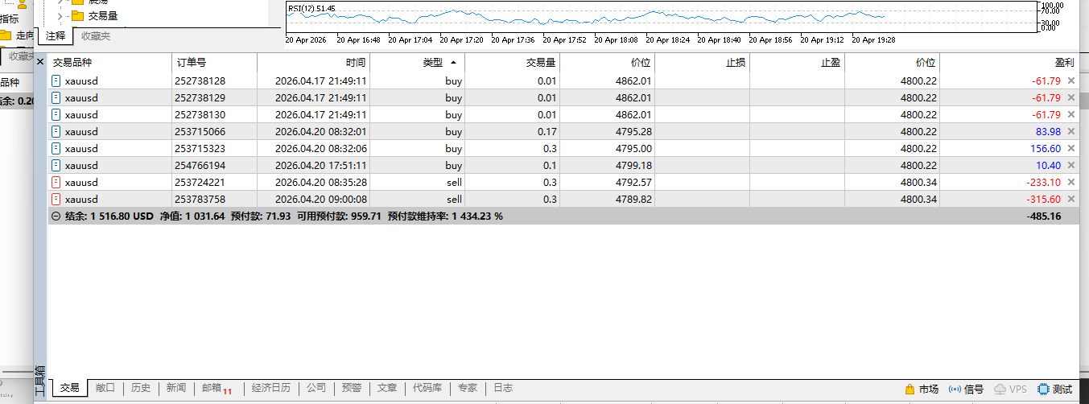
Task: Click the 交易量 folder icon
Action: [77, 15]
